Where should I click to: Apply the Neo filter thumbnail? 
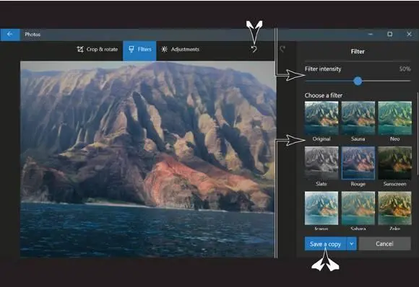394,118
